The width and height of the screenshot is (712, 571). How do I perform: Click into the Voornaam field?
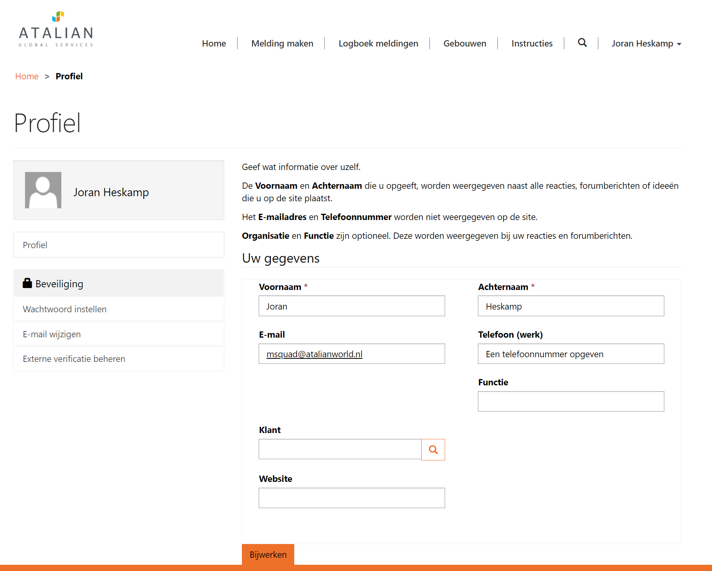pos(351,306)
